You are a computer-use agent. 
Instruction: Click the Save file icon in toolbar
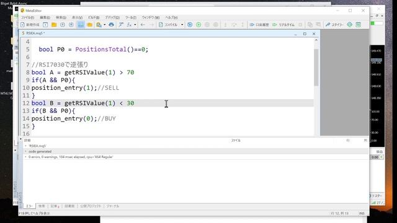(63, 25)
